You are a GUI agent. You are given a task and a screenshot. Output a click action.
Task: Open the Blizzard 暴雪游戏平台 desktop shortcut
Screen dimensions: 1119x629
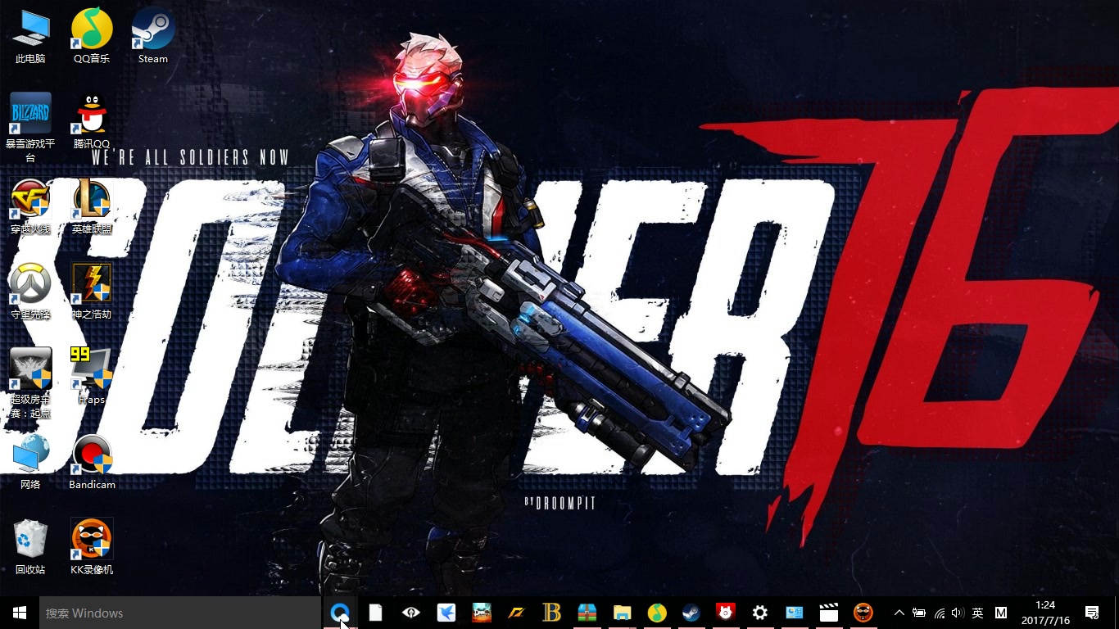click(30, 128)
